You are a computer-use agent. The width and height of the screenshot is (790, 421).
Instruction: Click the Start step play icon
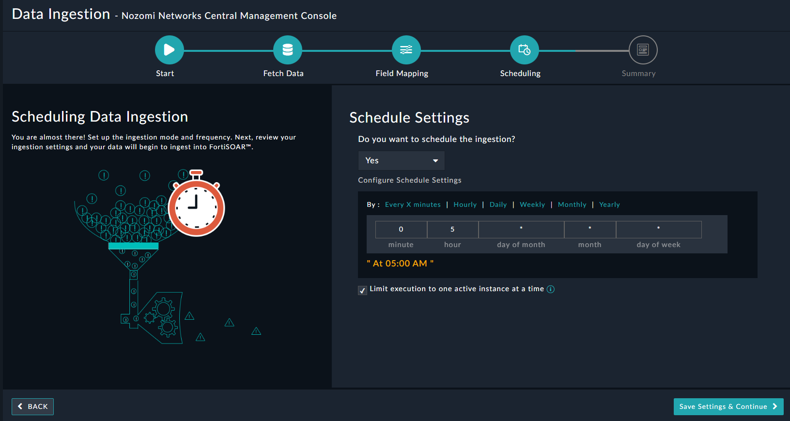coord(169,50)
